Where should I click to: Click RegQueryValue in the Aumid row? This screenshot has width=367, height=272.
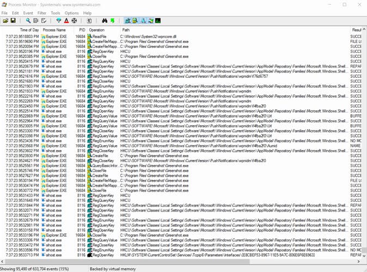pos(105,146)
